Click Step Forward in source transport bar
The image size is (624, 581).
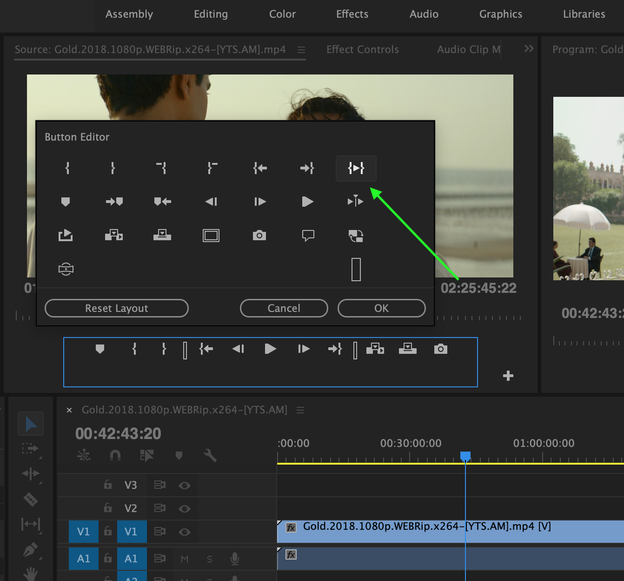tap(304, 349)
